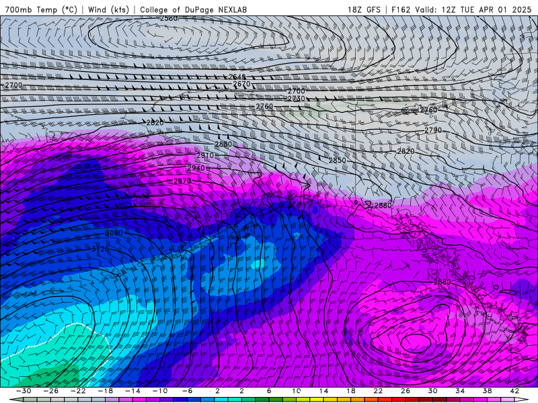Click the 2580 height contour label
538x403 pixels.
[x=169, y=19]
